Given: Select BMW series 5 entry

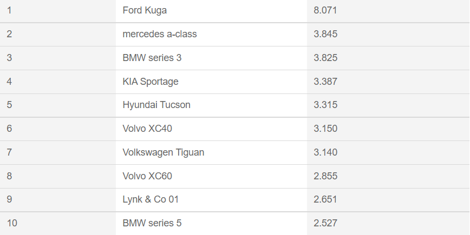Looking at the screenshot, I should click(x=152, y=223).
